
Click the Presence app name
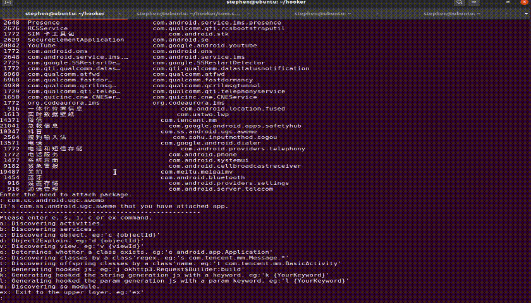(44, 23)
